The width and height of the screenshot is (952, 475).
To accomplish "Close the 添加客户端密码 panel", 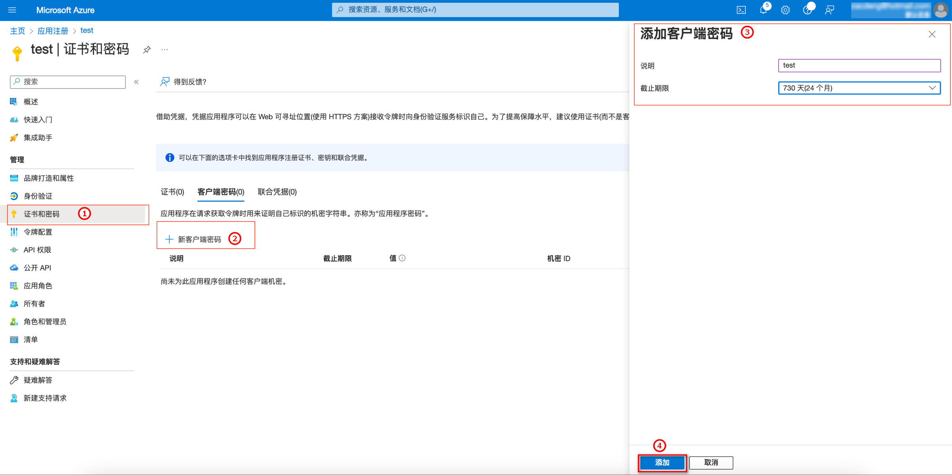I will [932, 35].
